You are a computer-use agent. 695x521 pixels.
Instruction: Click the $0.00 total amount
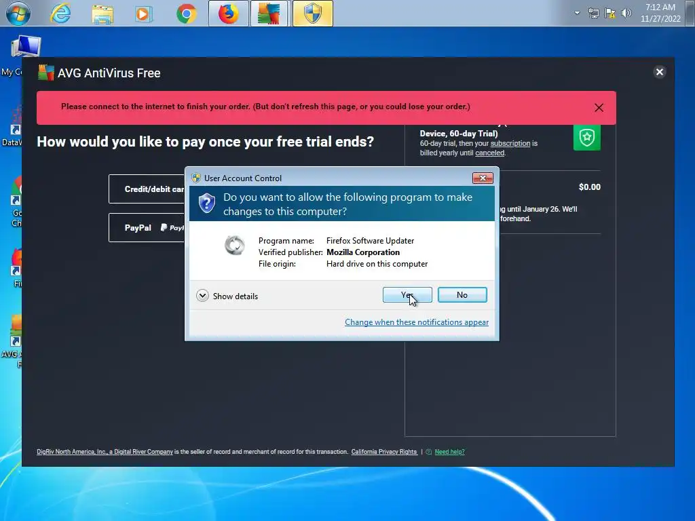589,187
